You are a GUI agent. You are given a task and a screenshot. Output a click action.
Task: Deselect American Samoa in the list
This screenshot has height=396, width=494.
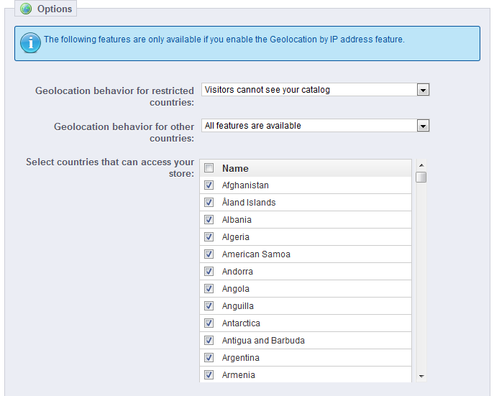point(209,254)
